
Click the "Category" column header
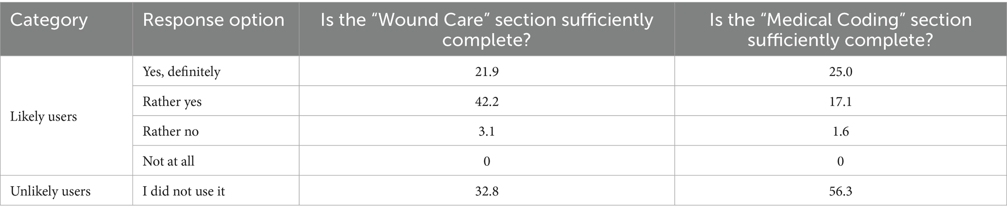pyautogui.click(x=49, y=20)
